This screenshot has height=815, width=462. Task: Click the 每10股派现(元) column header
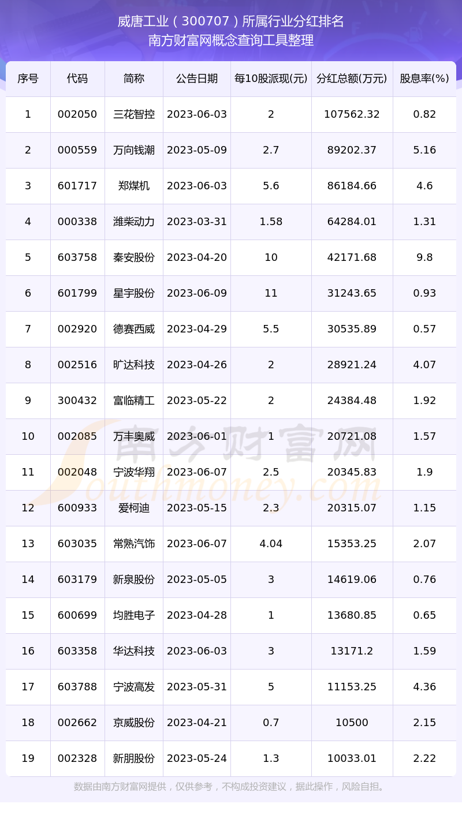[x=271, y=78]
